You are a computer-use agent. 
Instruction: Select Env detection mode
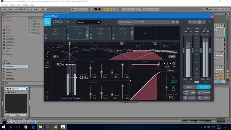pyautogui.click(x=71, y=99)
